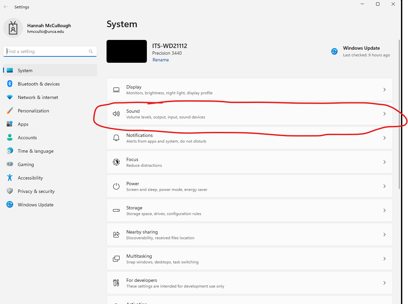Click the Personalization paintbrush icon
Image resolution: width=408 pixels, height=304 pixels.
(10, 111)
